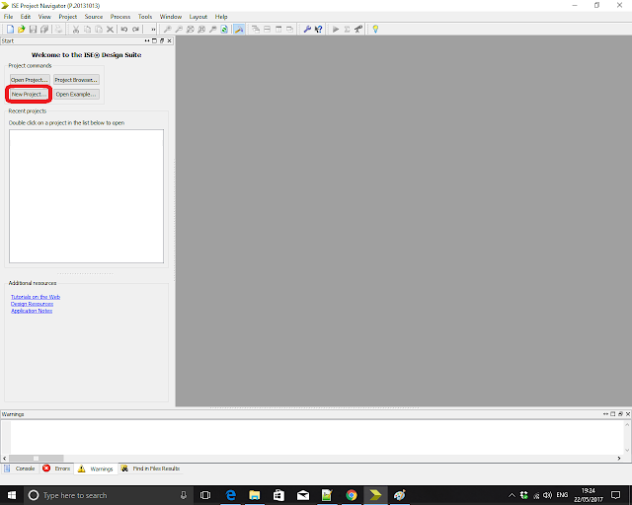
Task: Open the Design Resources link
Action: pyautogui.click(x=32, y=304)
